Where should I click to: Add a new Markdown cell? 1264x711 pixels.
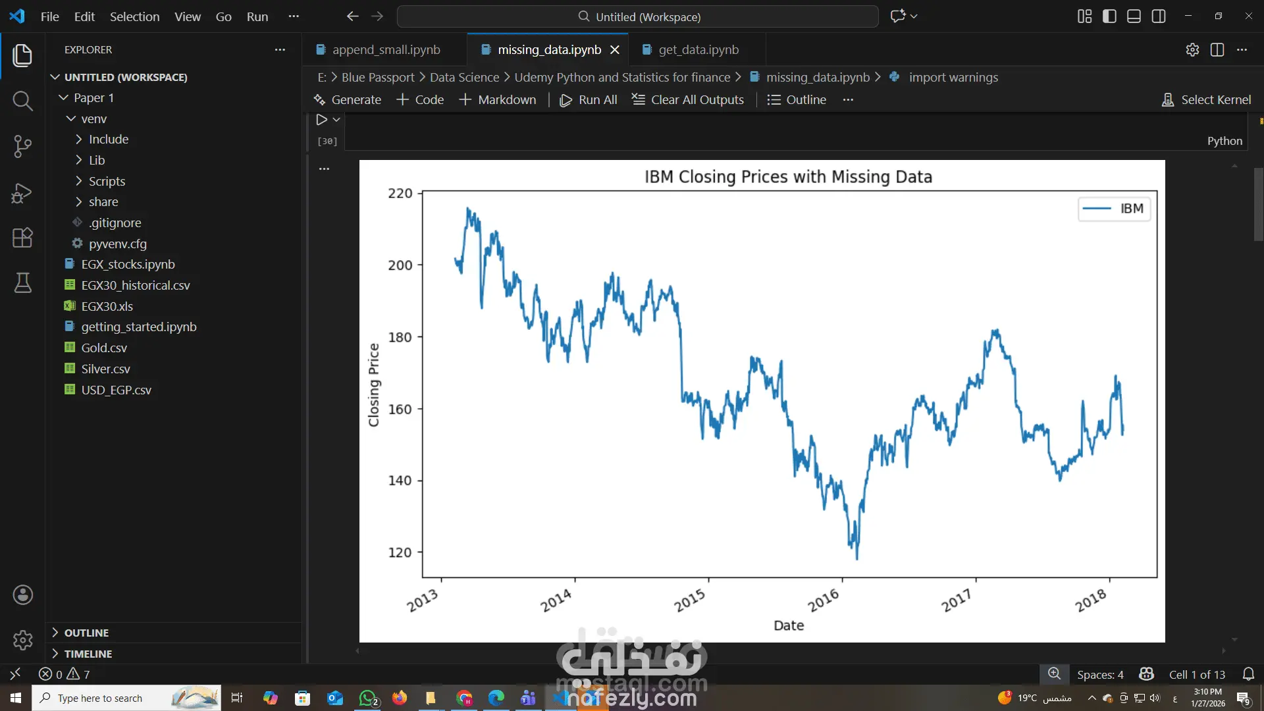point(498,100)
